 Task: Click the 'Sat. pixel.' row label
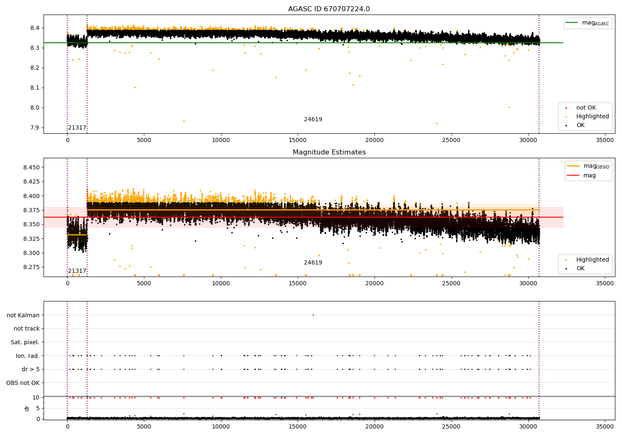coord(25,342)
